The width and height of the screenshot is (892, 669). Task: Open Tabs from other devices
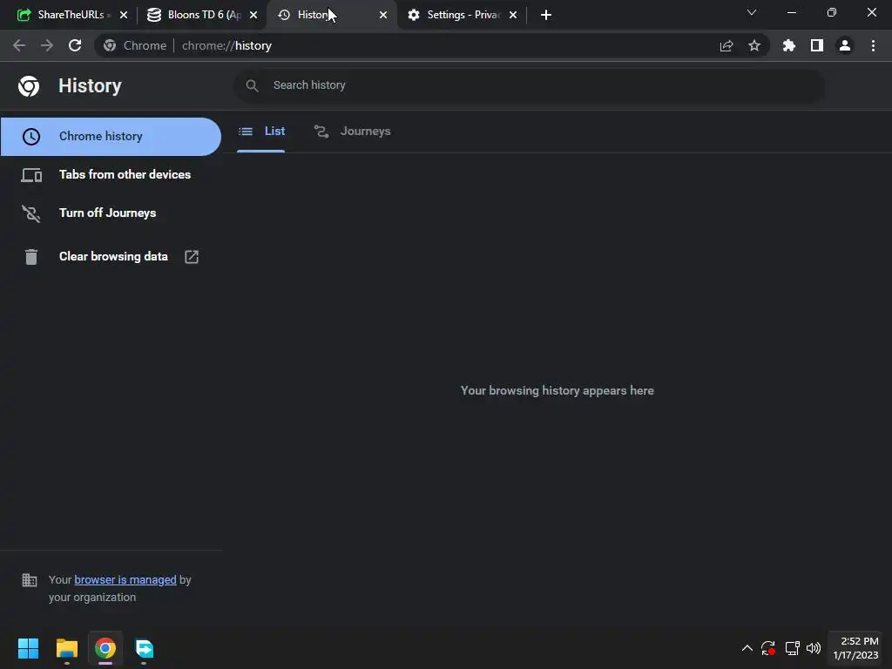[x=111, y=174]
